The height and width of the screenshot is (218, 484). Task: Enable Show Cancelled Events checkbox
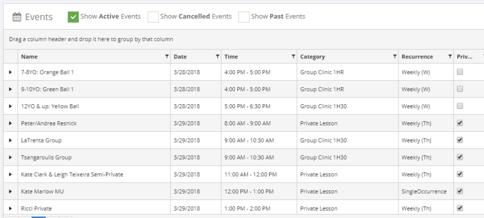(153, 17)
